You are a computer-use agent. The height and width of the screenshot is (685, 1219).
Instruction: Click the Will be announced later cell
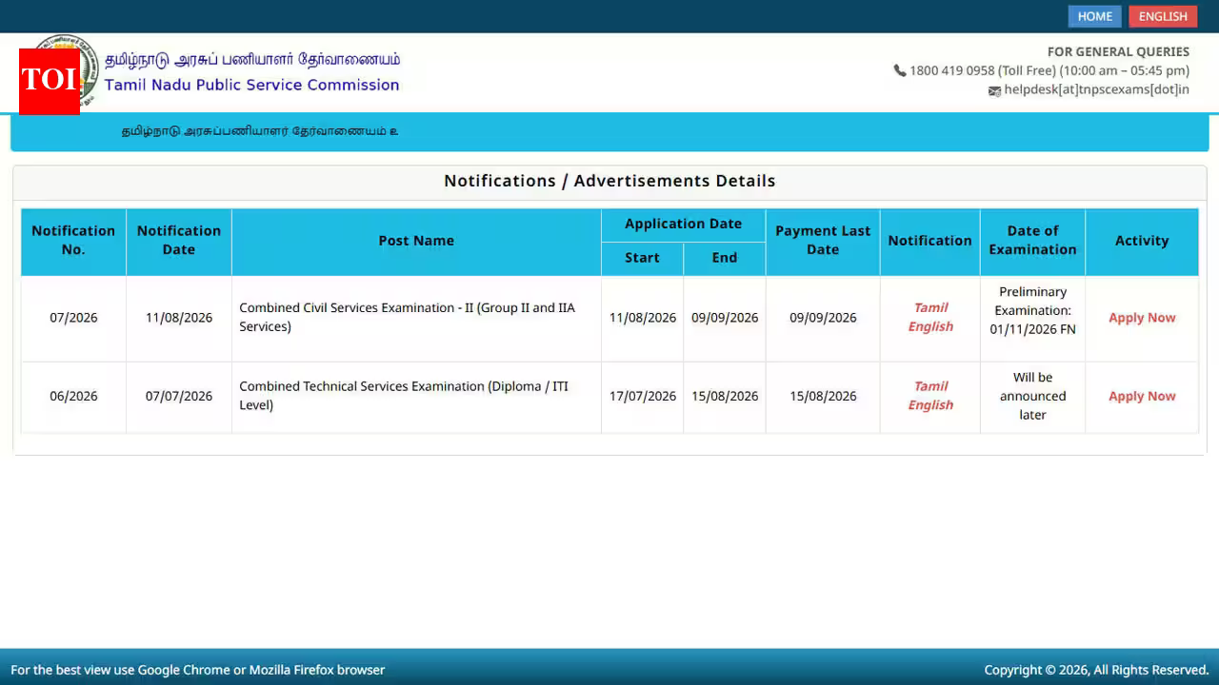(1032, 396)
